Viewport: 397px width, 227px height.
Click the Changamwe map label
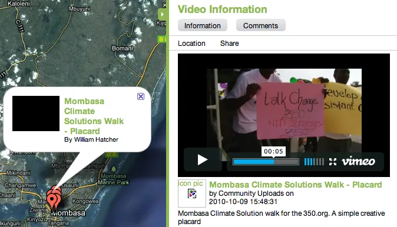[20, 185]
